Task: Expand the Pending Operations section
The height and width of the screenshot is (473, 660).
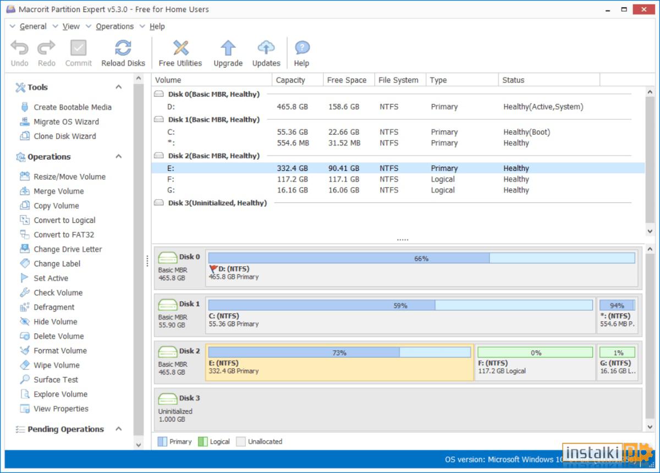Action: (118, 429)
